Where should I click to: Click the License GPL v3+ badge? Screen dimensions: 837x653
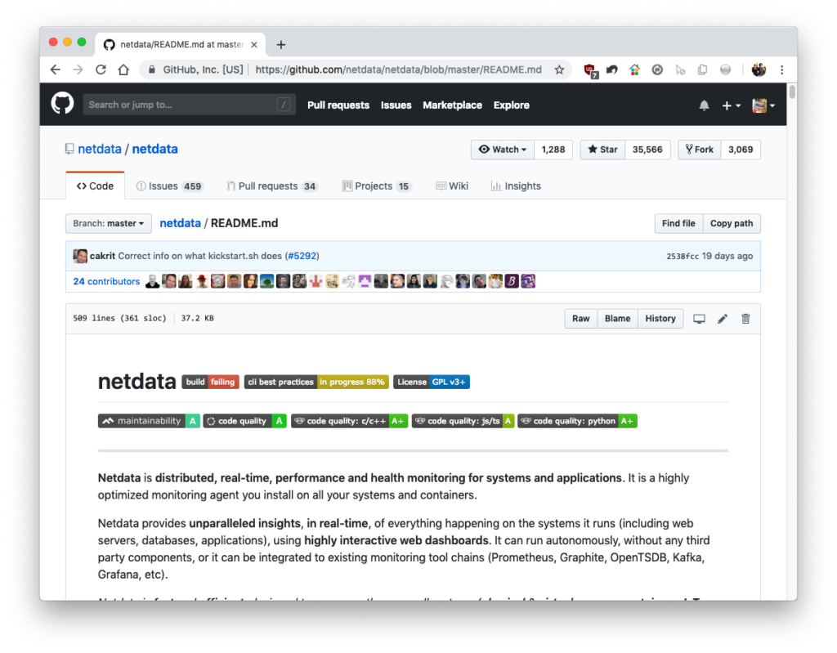coord(432,382)
